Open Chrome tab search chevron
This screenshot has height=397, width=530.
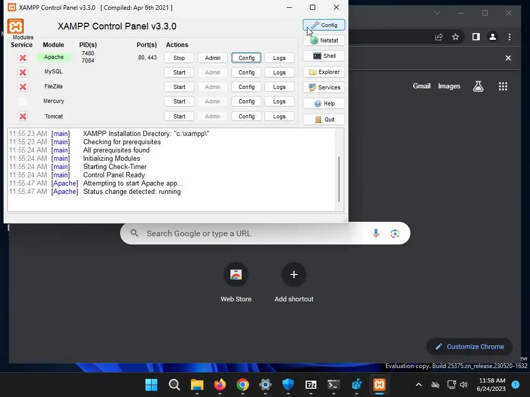pos(437,13)
